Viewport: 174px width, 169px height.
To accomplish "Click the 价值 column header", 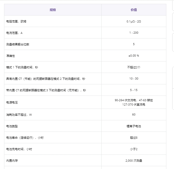I will tap(134, 10).
